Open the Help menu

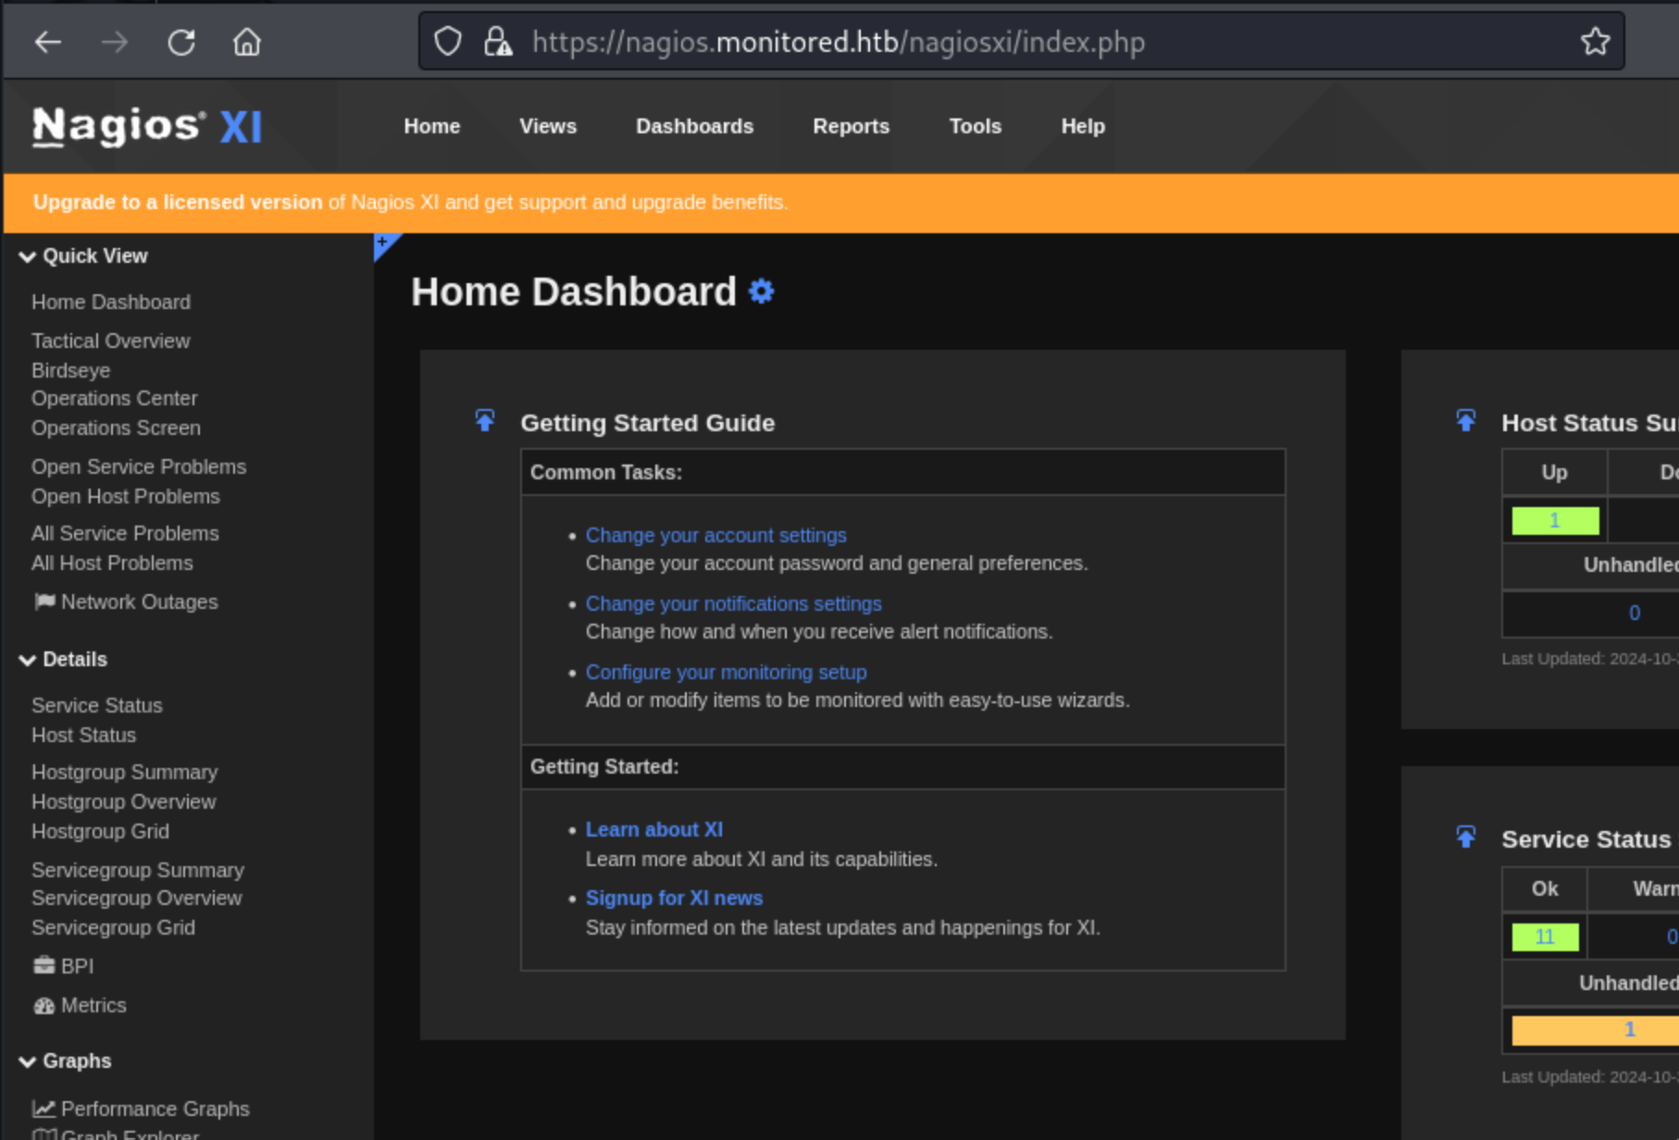point(1083,127)
